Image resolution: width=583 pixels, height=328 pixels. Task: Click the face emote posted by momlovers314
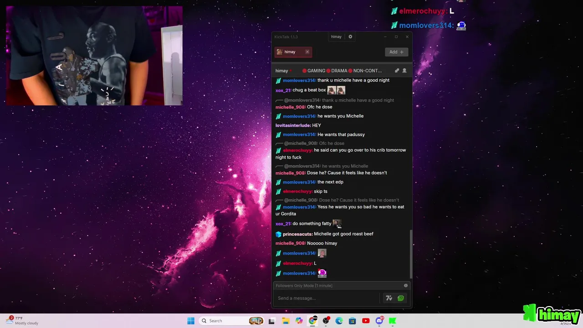click(322, 253)
